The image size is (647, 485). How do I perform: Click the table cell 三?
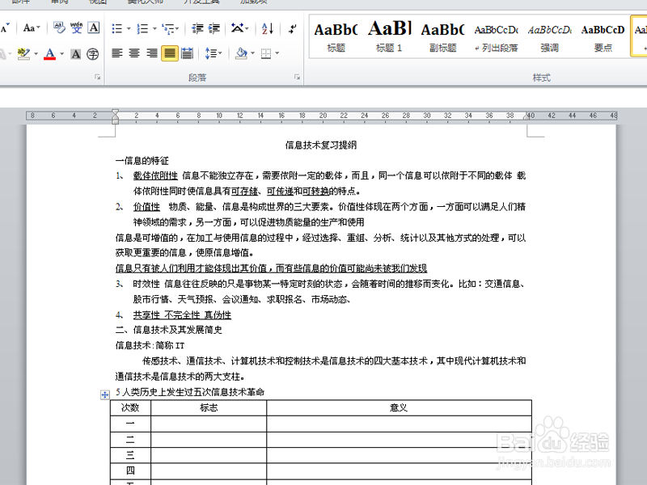130,455
